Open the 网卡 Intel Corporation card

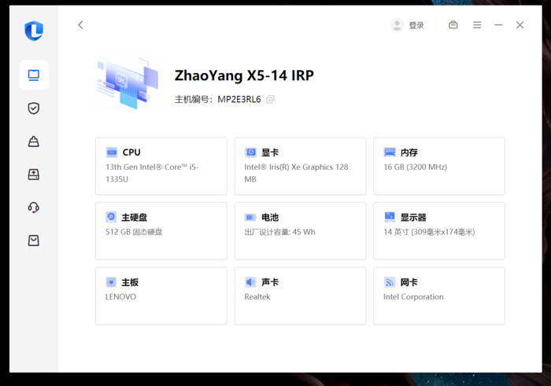(x=439, y=296)
